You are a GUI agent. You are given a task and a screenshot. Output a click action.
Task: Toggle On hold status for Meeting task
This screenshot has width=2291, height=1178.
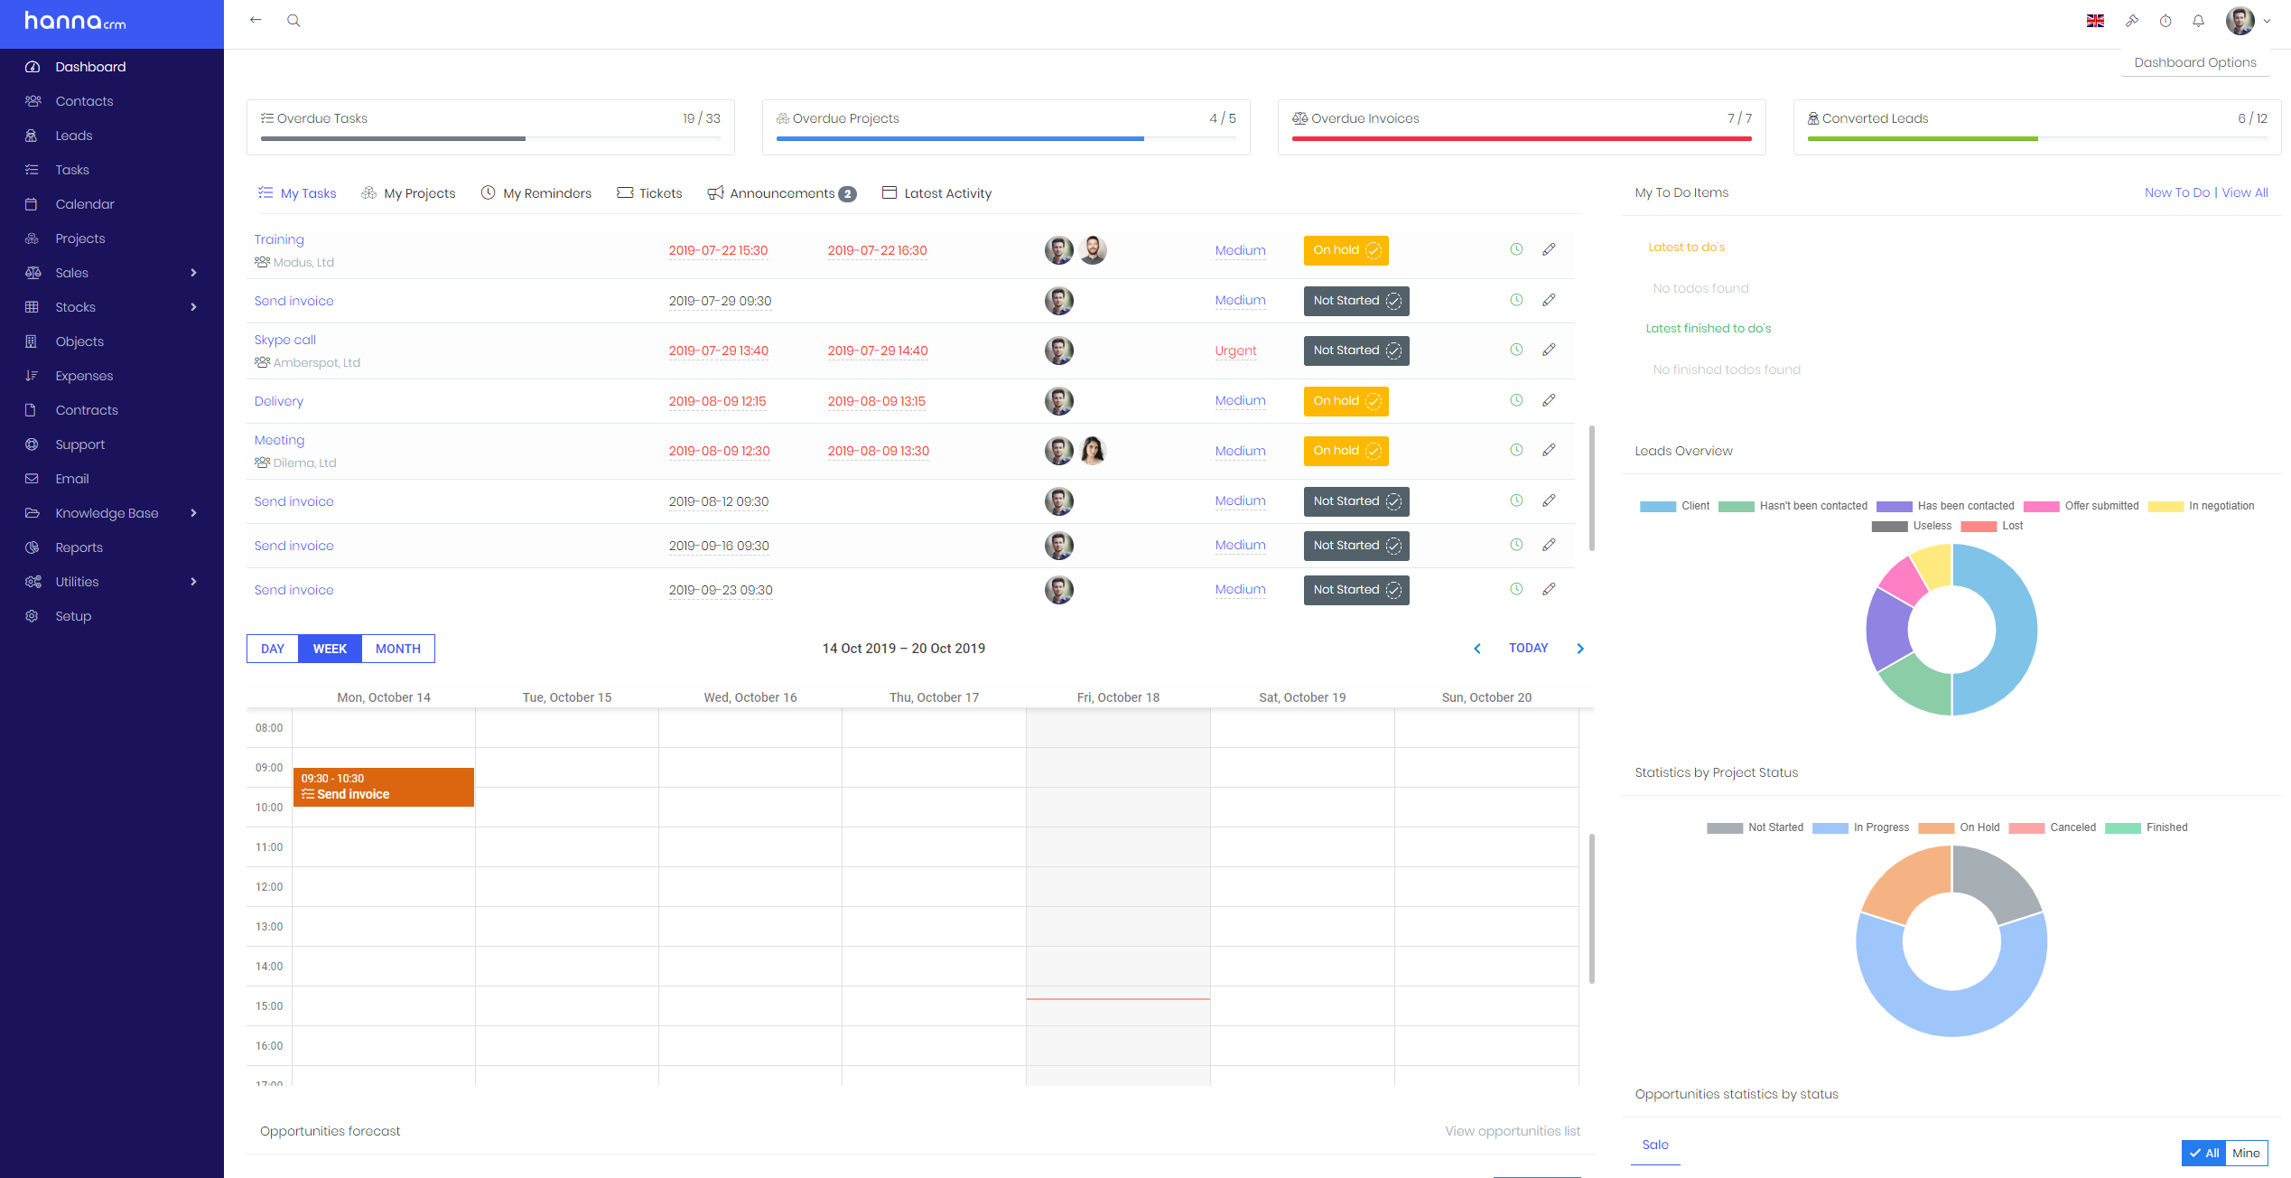(1346, 451)
